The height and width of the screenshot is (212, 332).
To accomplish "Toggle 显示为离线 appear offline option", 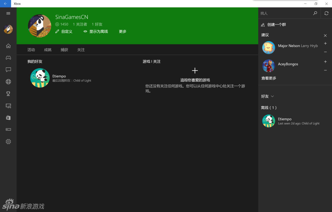I will (x=95, y=31).
